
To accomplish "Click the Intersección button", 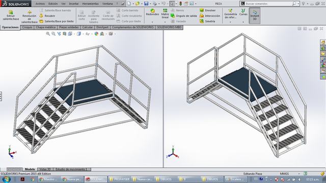I will click(210, 16).
